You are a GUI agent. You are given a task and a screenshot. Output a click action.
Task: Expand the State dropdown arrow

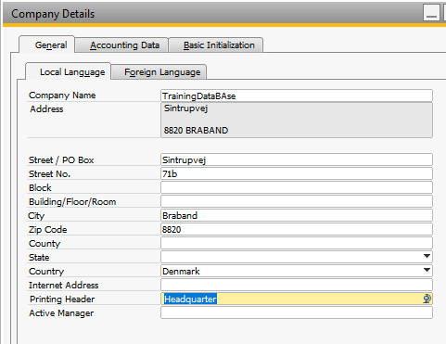[x=427, y=256]
